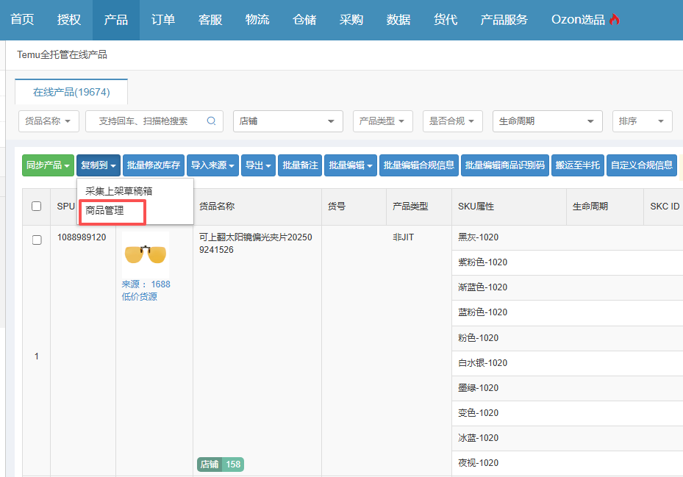Click the 店铺 158 badge
This screenshot has width=683, height=477.
pyautogui.click(x=220, y=465)
